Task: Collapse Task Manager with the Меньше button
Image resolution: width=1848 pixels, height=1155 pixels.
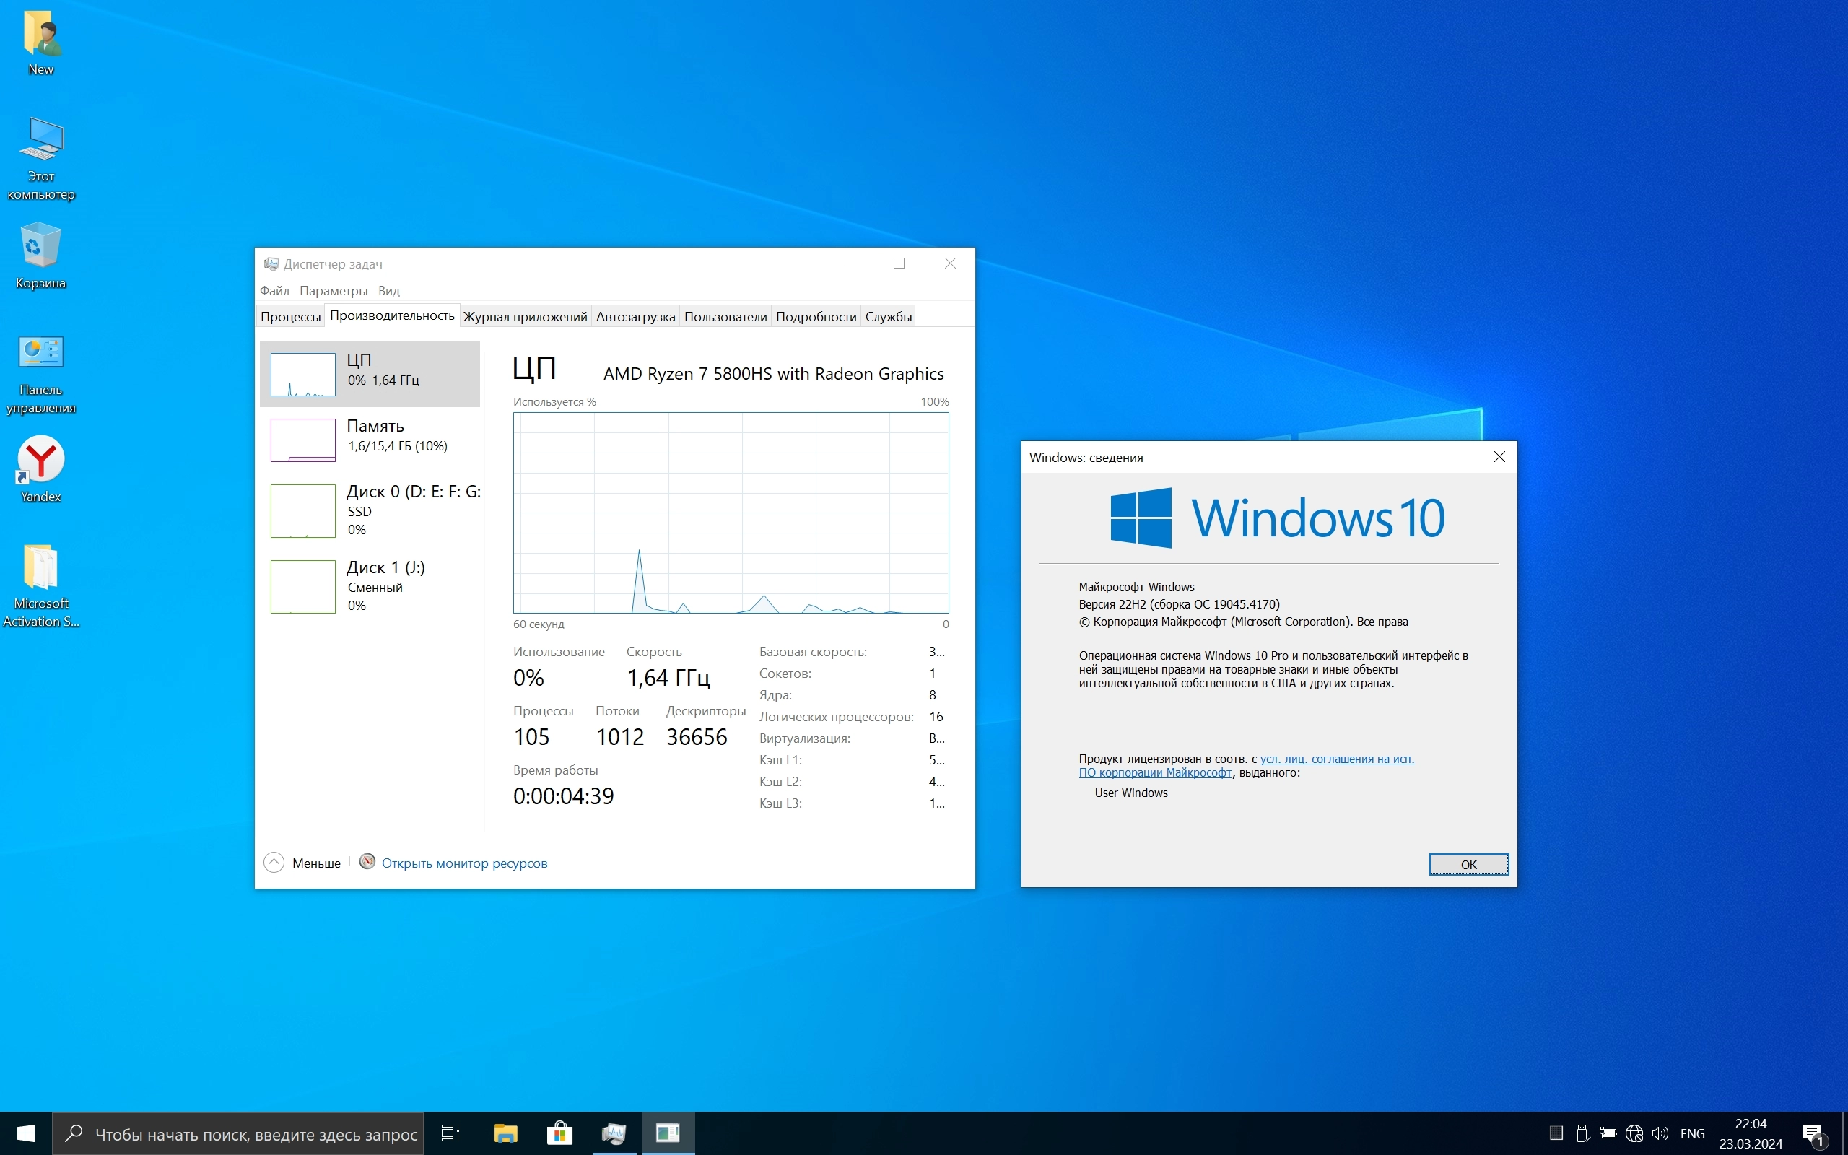Action: [303, 863]
